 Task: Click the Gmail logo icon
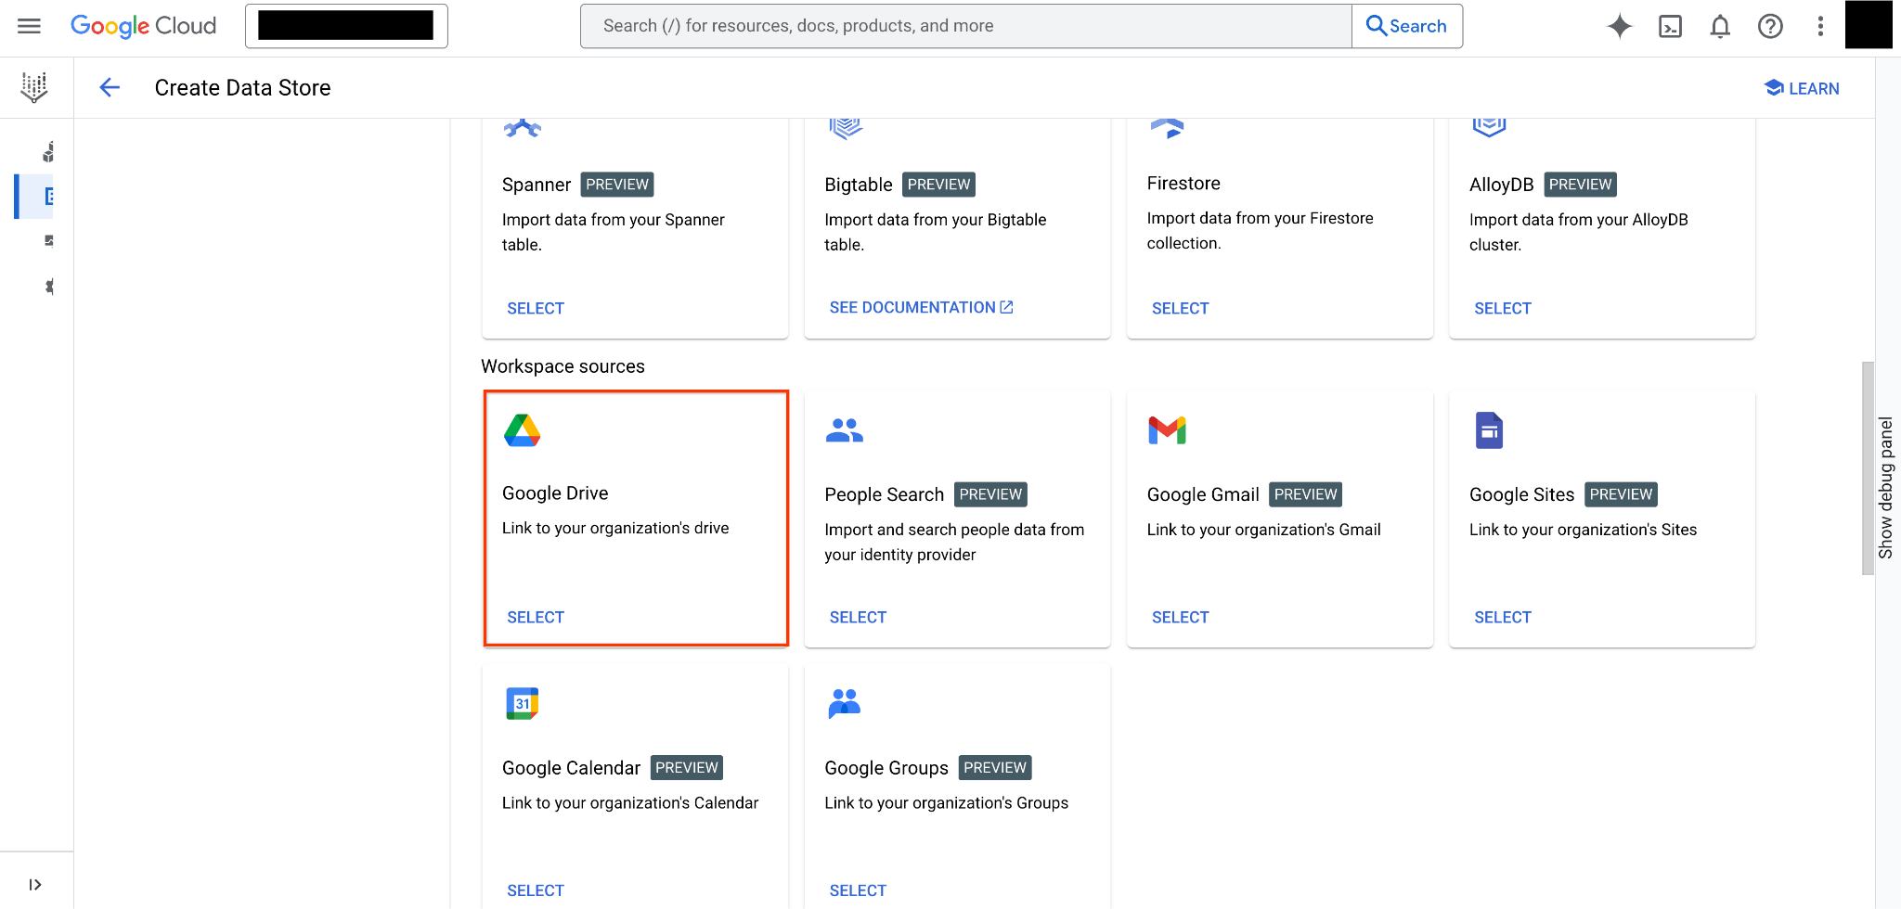tap(1167, 430)
